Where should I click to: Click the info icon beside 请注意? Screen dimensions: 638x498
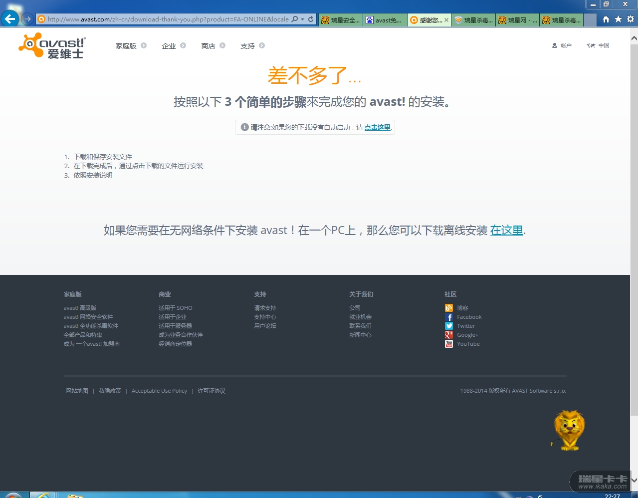coord(244,127)
